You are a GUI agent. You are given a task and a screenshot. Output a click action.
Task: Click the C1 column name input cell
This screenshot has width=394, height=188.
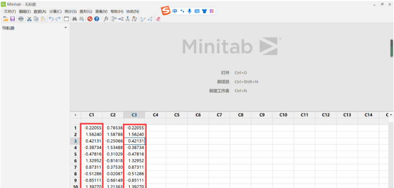click(x=91, y=122)
